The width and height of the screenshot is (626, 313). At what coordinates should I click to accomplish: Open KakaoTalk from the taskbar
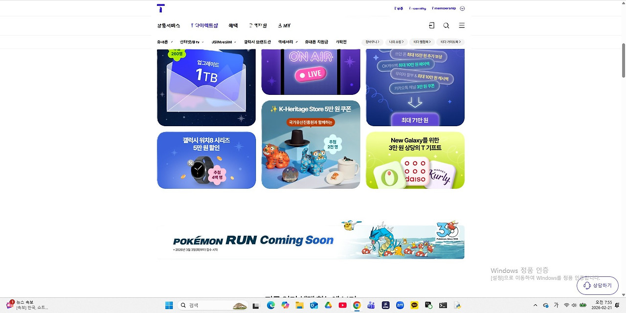click(414, 305)
